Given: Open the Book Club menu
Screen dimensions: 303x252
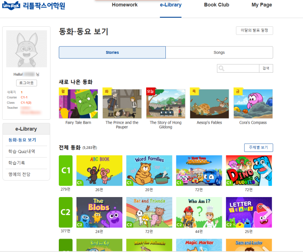Looking at the screenshot, I should click(x=217, y=5).
